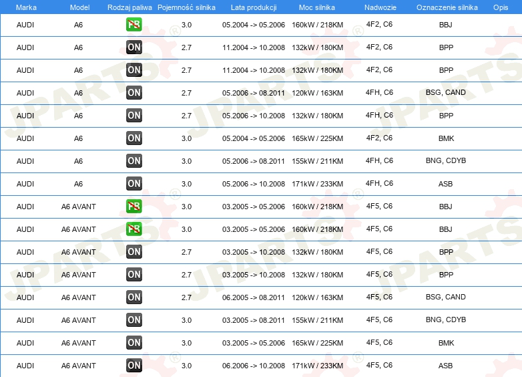Click the ON diesel icon in A6 AVANT BSG, CAND row
522x377 pixels.
[134, 297]
